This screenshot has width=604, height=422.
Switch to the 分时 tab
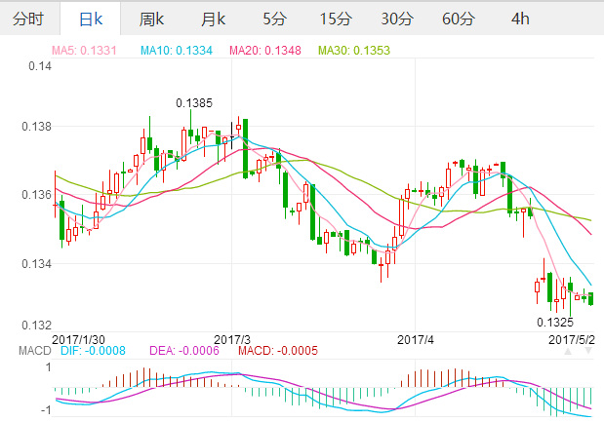(x=27, y=19)
